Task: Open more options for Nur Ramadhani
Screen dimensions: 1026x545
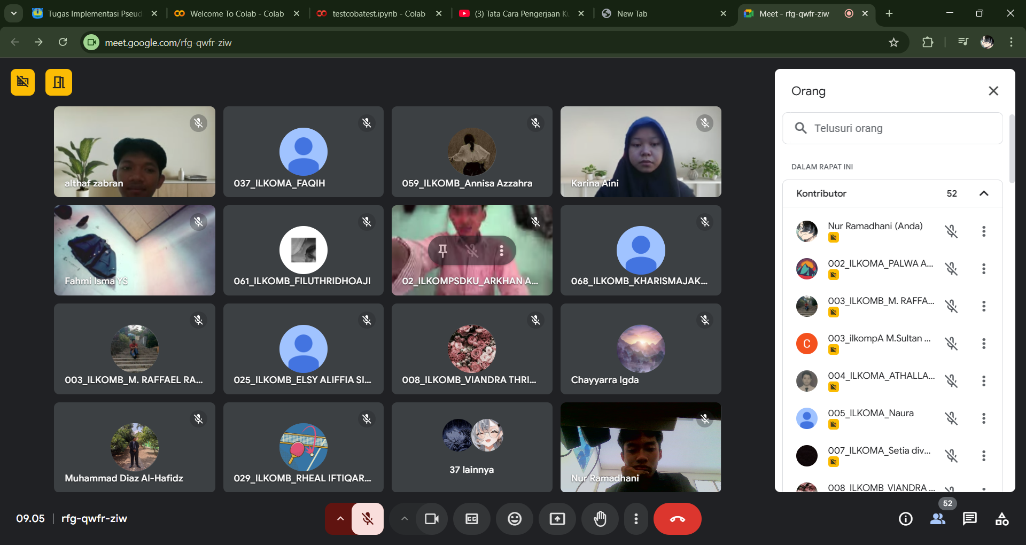Action: pyautogui.click(x=984, y=231)
